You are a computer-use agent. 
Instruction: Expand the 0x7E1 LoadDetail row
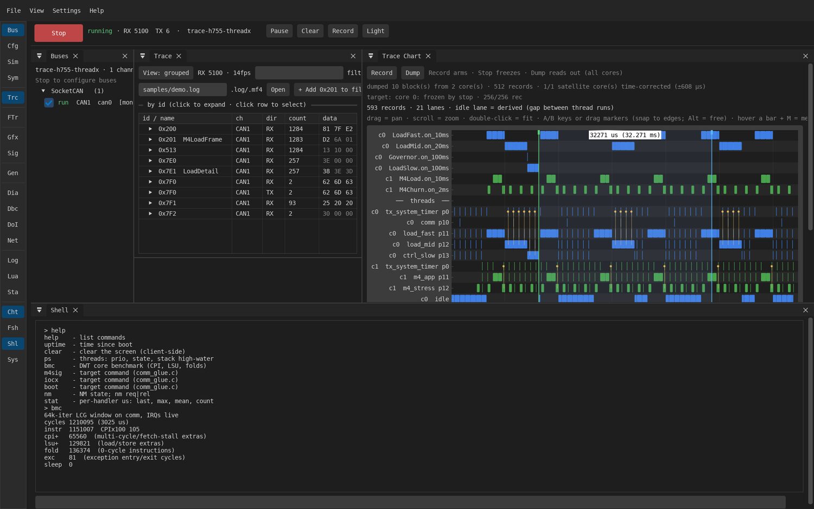[150, 171]
